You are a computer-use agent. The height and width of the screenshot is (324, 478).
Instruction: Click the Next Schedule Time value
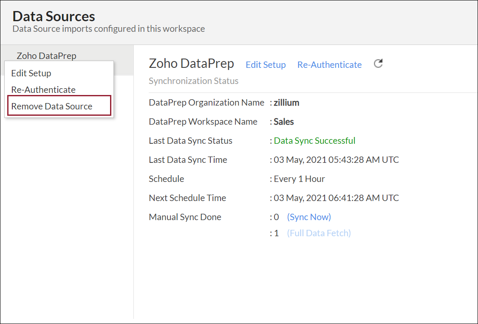336,198
